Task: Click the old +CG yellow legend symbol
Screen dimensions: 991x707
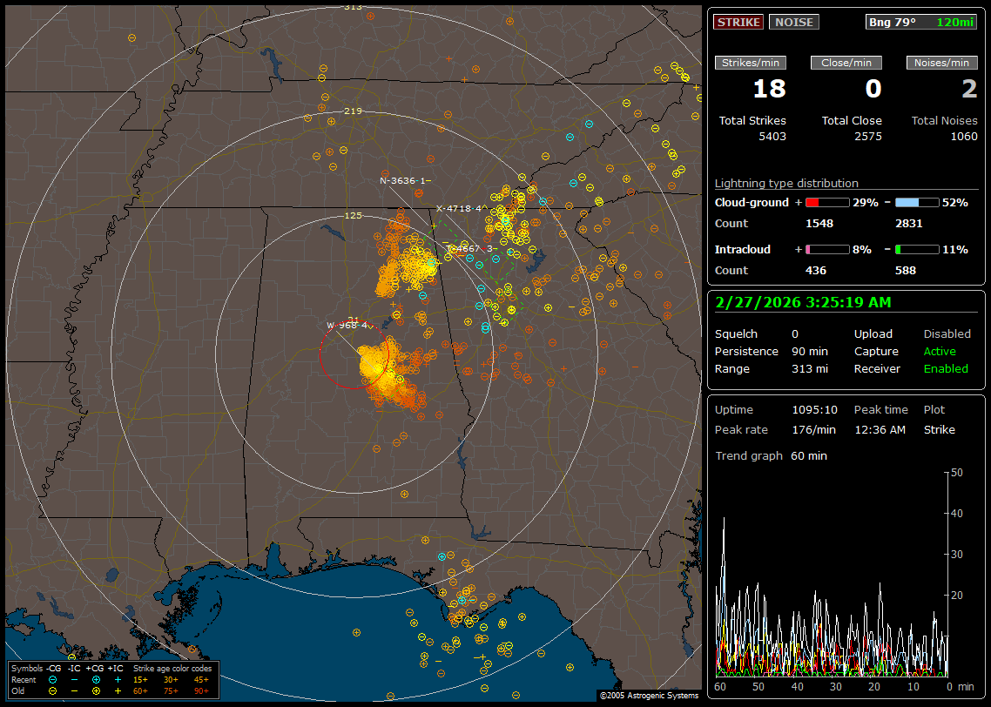Action: (95, 690)
